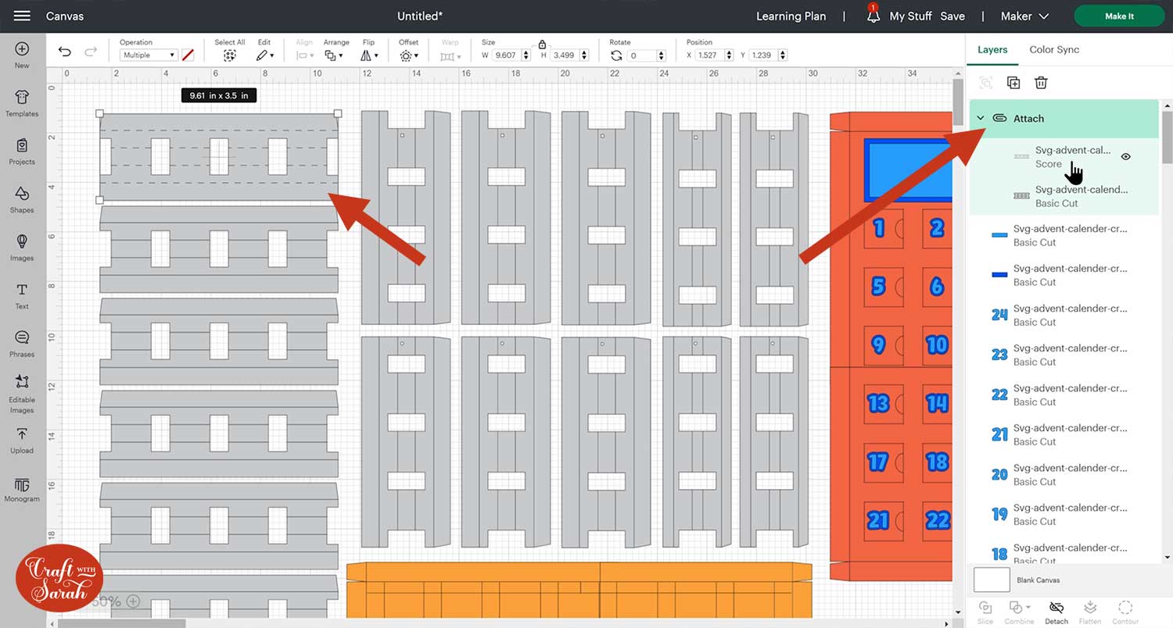Image resolution: width=1173 pixels, height=628 pixels.
Task: Select the number 22 layer
Action: (x=1065, y=394)
